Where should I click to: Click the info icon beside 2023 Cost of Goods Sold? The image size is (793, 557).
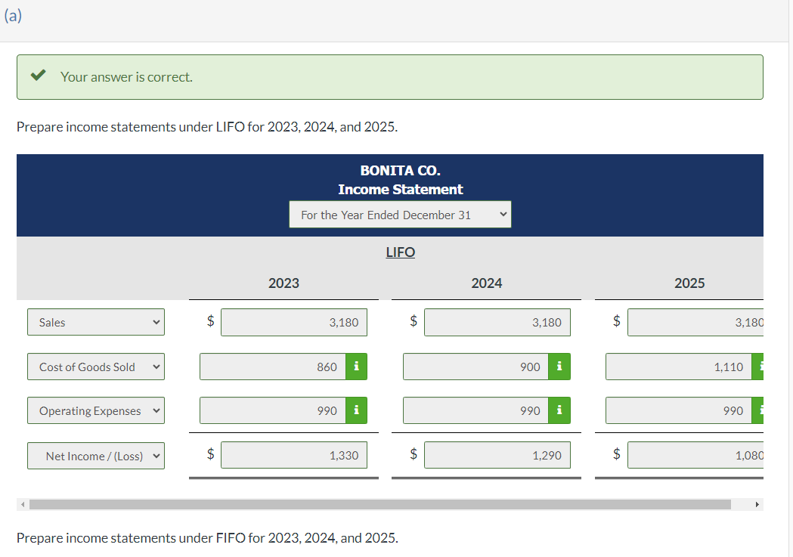coord(355,367)
